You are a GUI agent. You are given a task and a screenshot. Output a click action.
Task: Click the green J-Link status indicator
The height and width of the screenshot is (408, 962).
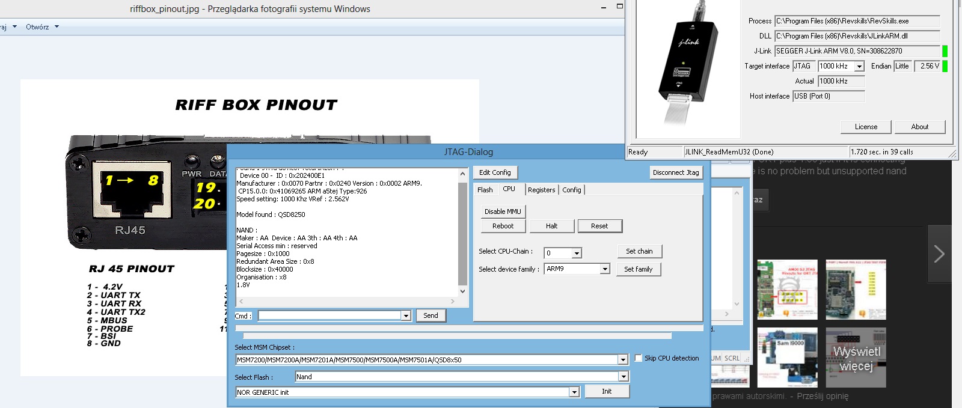click(945, 51)
